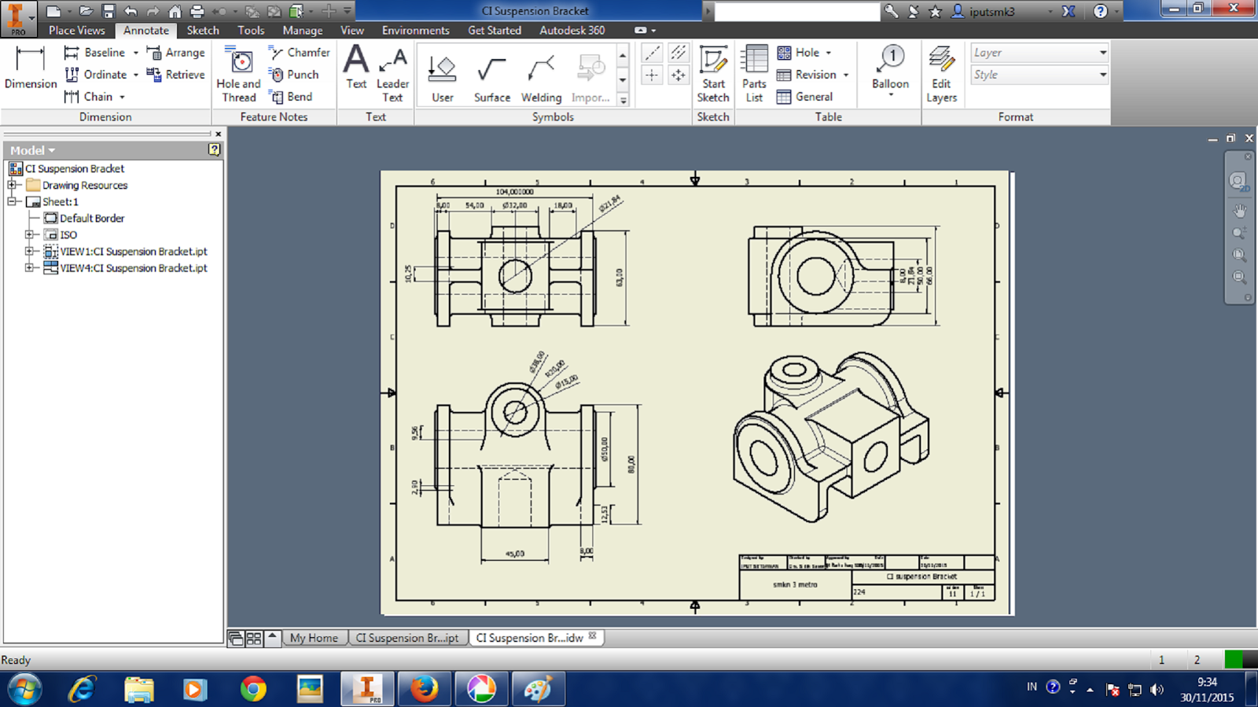Viewport: 1258px width, 707px height.
Task: Open the Chain dropdown arrow
Action: (123, 97)
